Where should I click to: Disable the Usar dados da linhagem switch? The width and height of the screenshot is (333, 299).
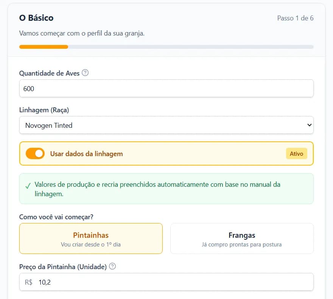click(35, 154)
